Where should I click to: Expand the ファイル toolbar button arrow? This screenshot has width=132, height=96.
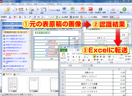[x=13, y=10]
